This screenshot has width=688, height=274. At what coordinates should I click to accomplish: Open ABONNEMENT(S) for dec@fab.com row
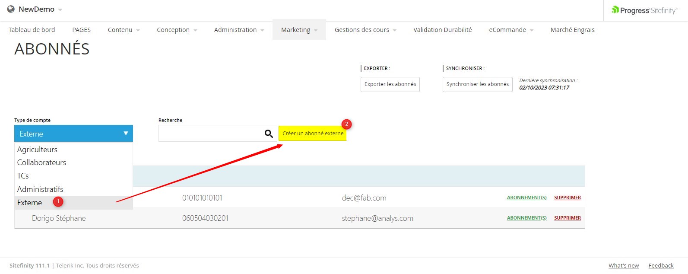pos(526,198)
